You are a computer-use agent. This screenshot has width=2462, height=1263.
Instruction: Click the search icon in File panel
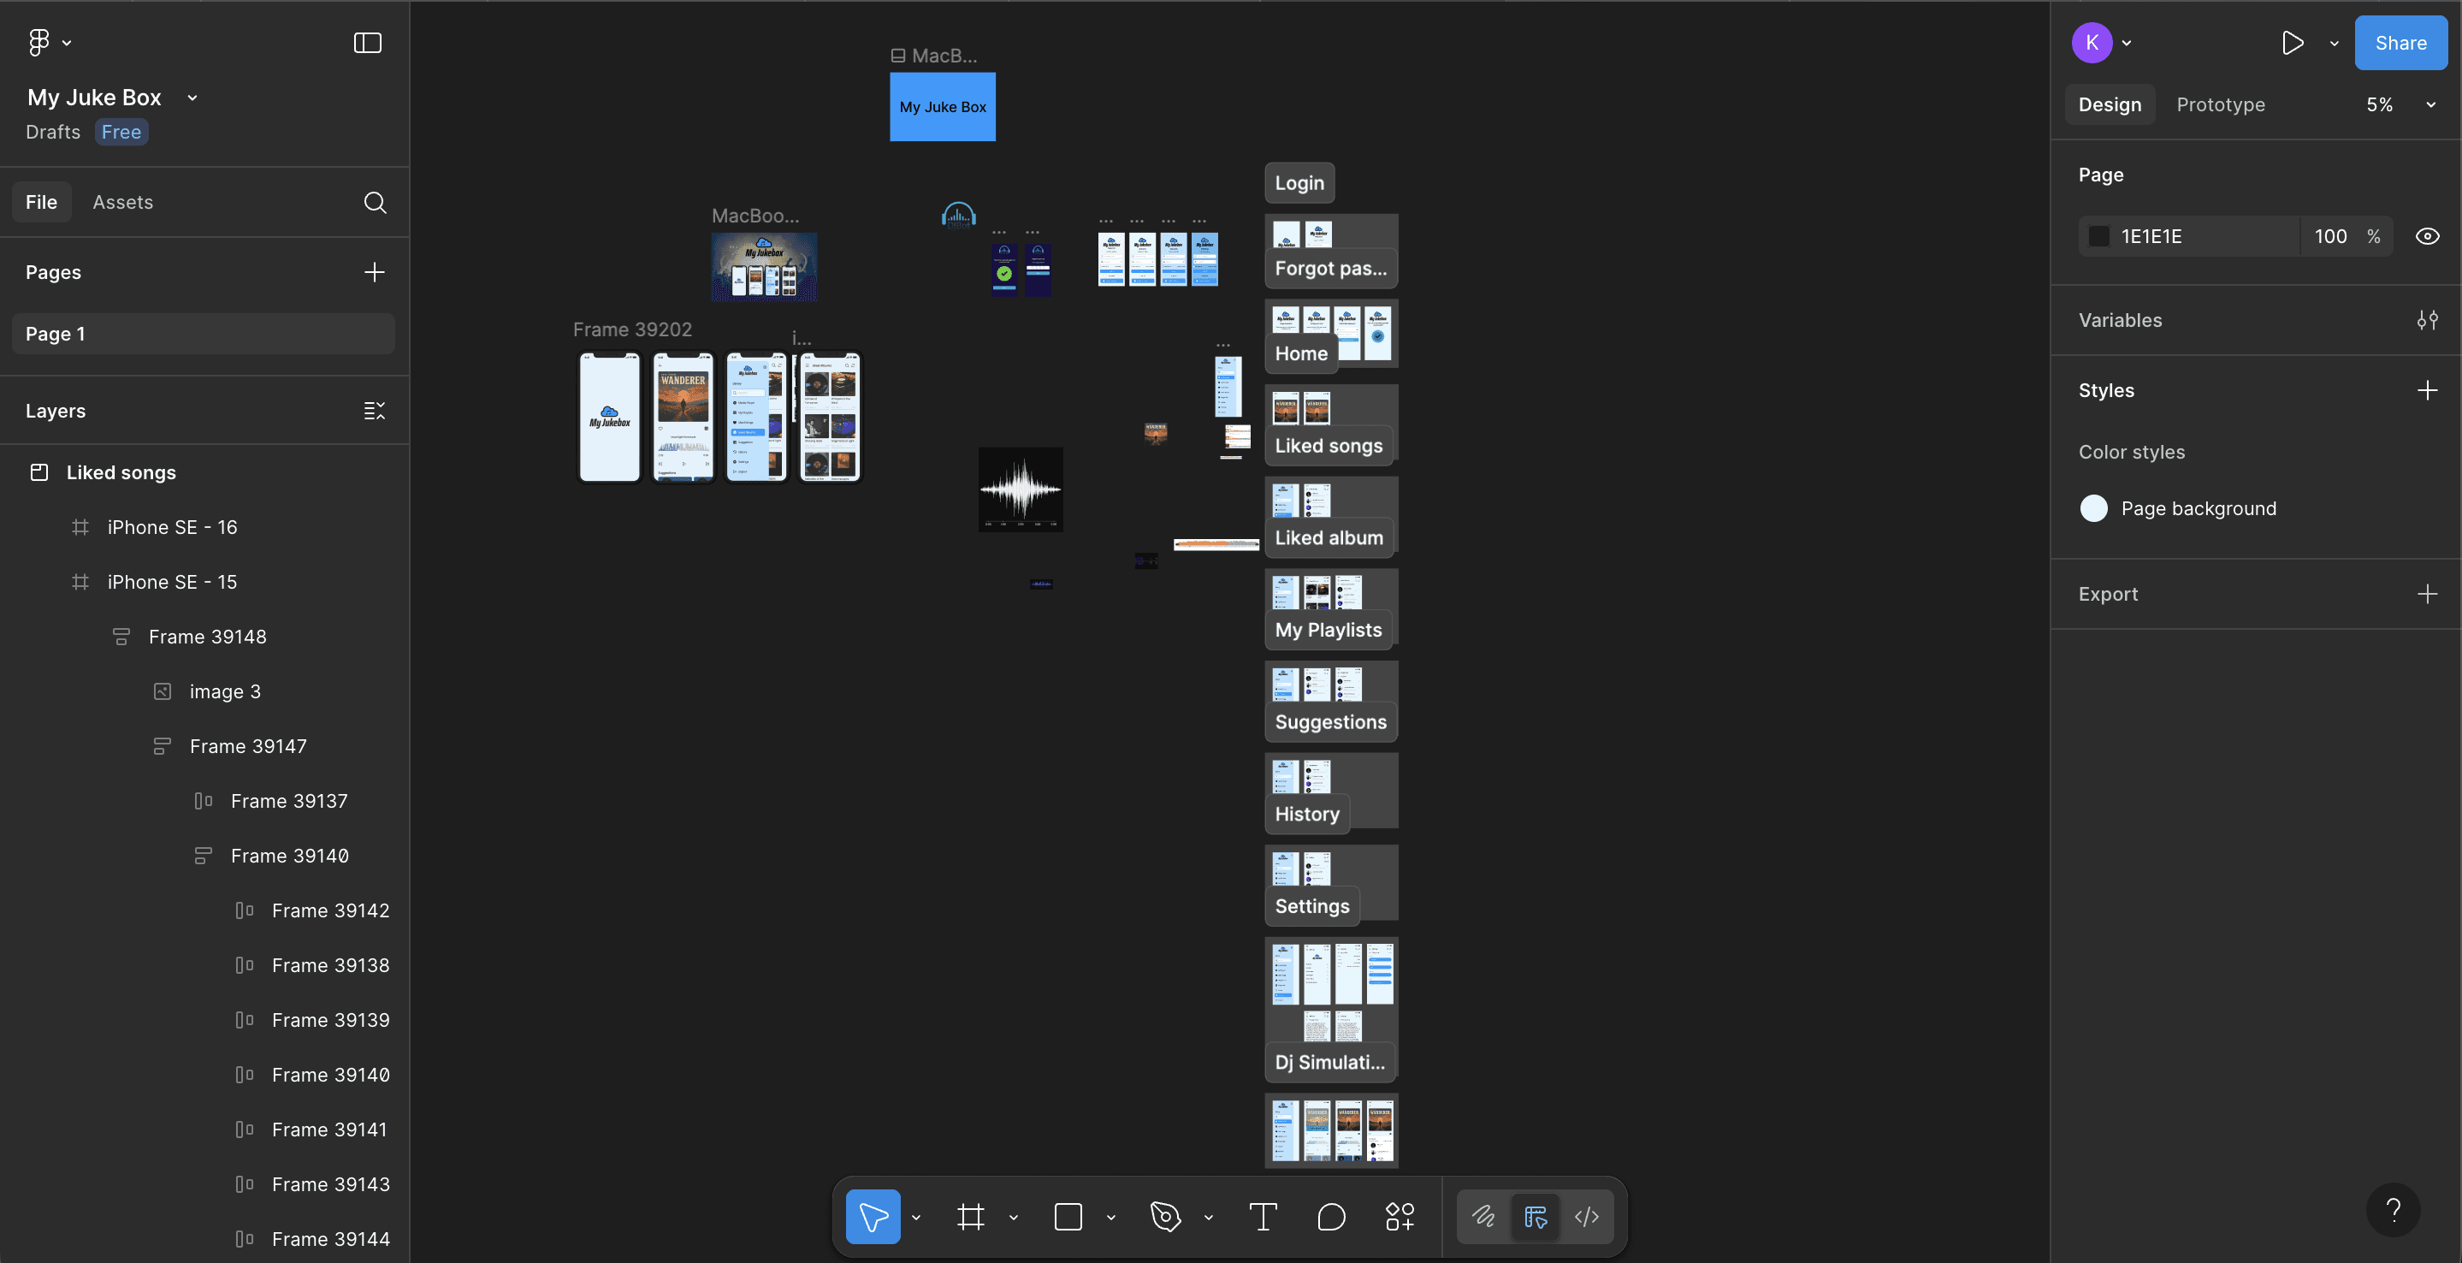(375, 202)
